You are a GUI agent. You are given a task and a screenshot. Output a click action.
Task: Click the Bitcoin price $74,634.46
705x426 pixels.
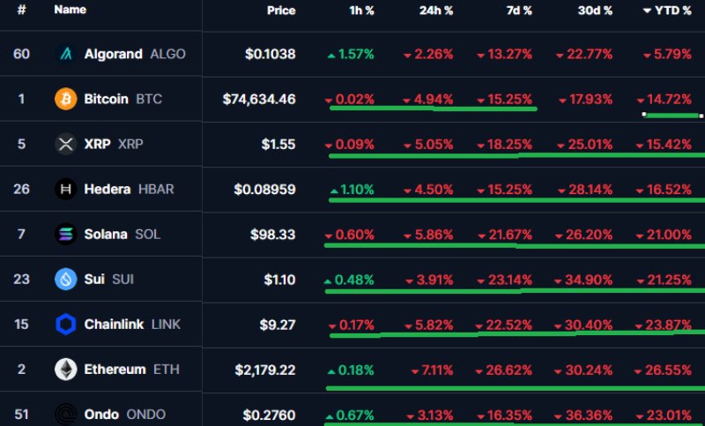click(x=259, y=99)
